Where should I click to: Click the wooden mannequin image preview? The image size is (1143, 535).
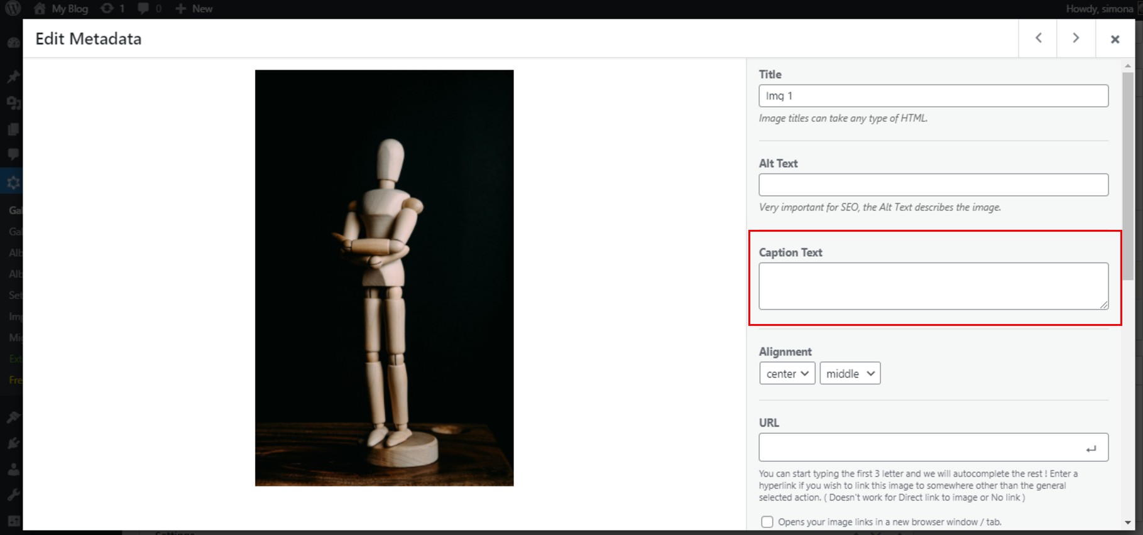click(384, 278)
